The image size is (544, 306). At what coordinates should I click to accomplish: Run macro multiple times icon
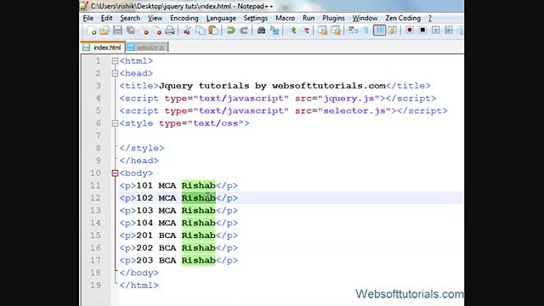tap(449, 31)
